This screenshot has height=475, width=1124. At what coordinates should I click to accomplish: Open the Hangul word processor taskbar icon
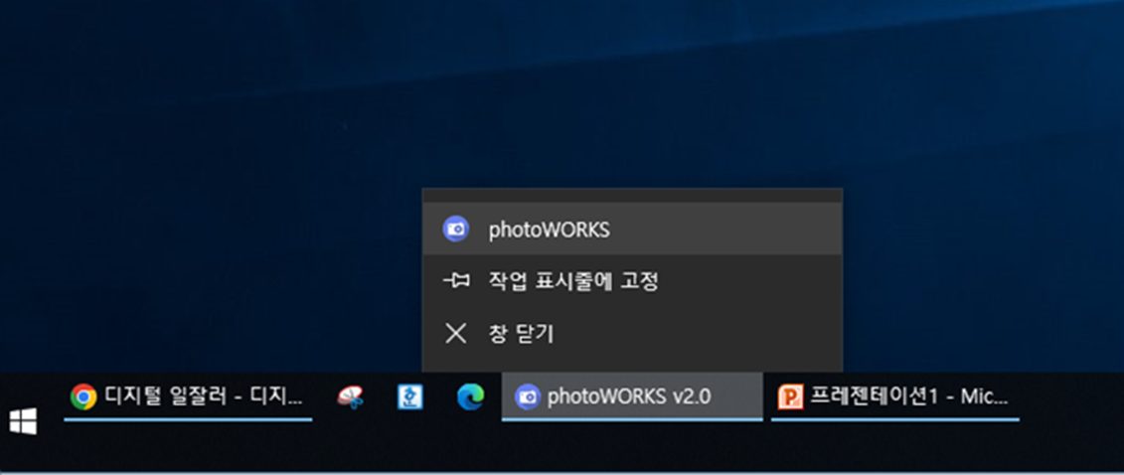[410, 396]
